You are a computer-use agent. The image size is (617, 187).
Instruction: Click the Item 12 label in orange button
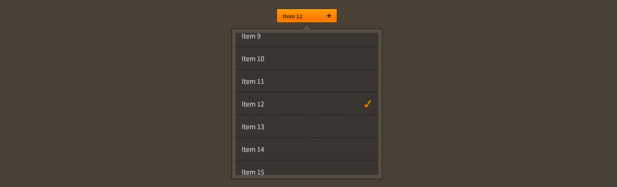point(292,16)
